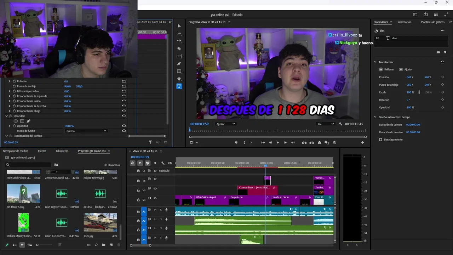This screenshot has height=255, width=453.
Task: Click the Lift button in Program monitor
Action: [x=304, y=142]
